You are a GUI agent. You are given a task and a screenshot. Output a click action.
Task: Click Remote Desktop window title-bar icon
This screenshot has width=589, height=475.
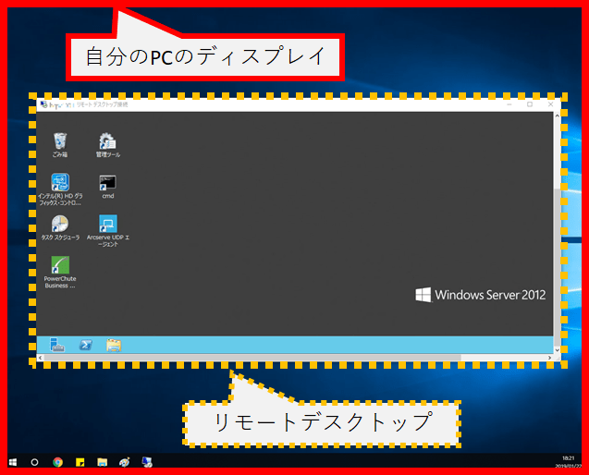pos(44,104)
